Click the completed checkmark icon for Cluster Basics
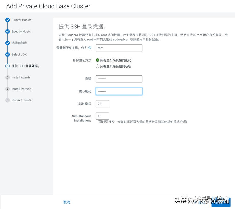Viewport: 235px width, 209px height. [x=7, y=20]
